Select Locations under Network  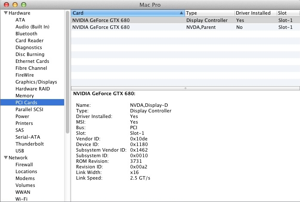[x=26, y=171]
